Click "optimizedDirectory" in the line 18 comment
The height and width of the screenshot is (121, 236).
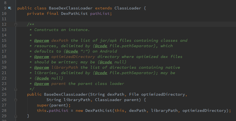[x=73, y=57]
